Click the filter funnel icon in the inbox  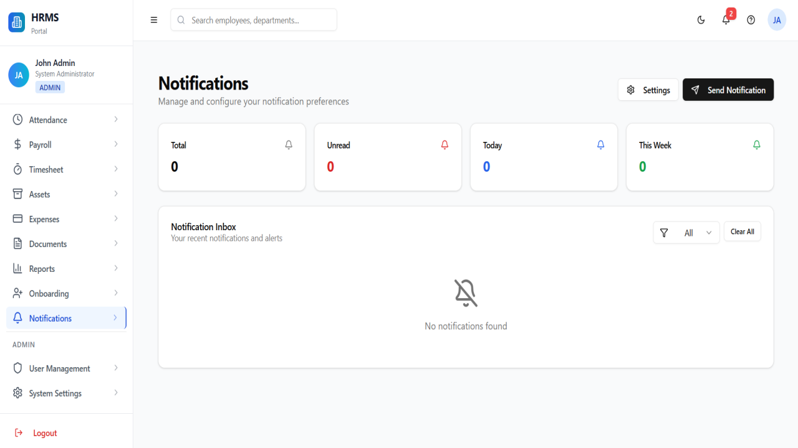(x=664, y=233)
